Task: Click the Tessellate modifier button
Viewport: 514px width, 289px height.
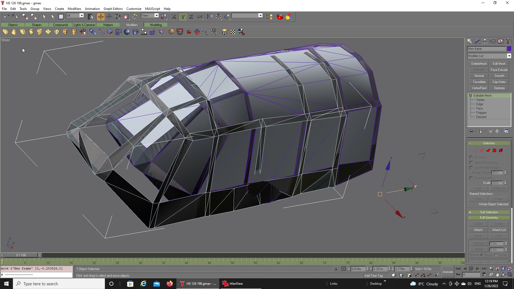Action: tap(479, 82)
